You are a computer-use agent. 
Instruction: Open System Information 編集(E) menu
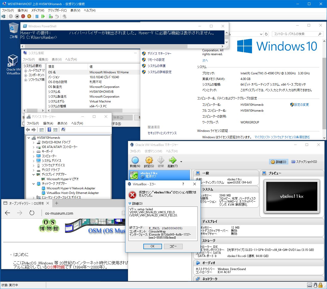click(43, 59)
